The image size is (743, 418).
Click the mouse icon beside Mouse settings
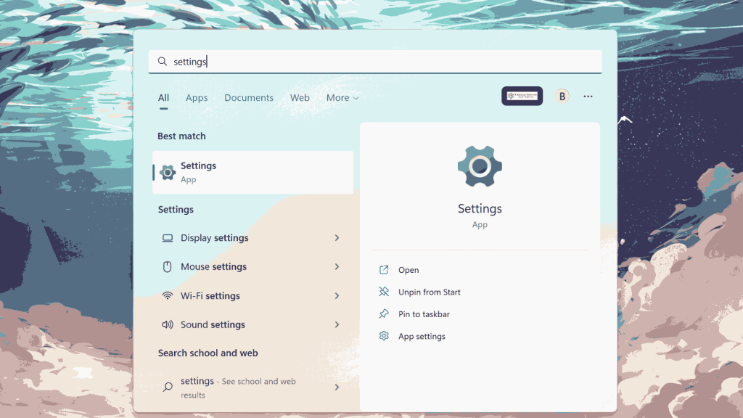168,267
